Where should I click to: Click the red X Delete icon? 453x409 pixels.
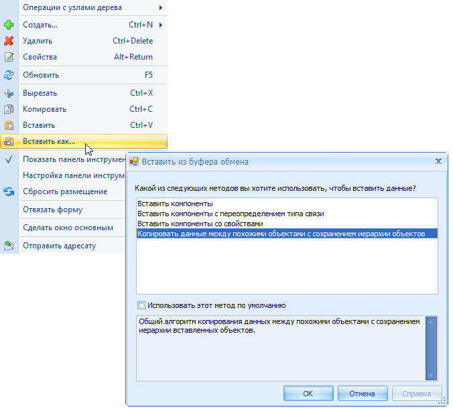(9, 41)
